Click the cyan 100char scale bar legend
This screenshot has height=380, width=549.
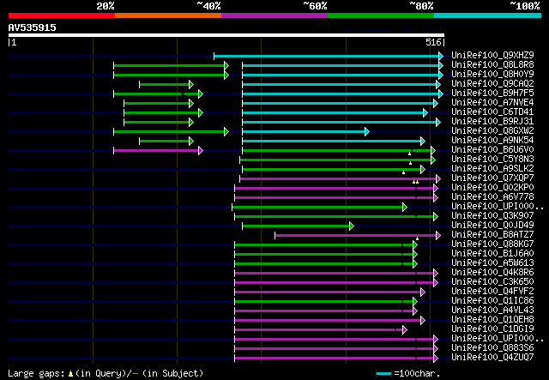(x=383, y=374)
